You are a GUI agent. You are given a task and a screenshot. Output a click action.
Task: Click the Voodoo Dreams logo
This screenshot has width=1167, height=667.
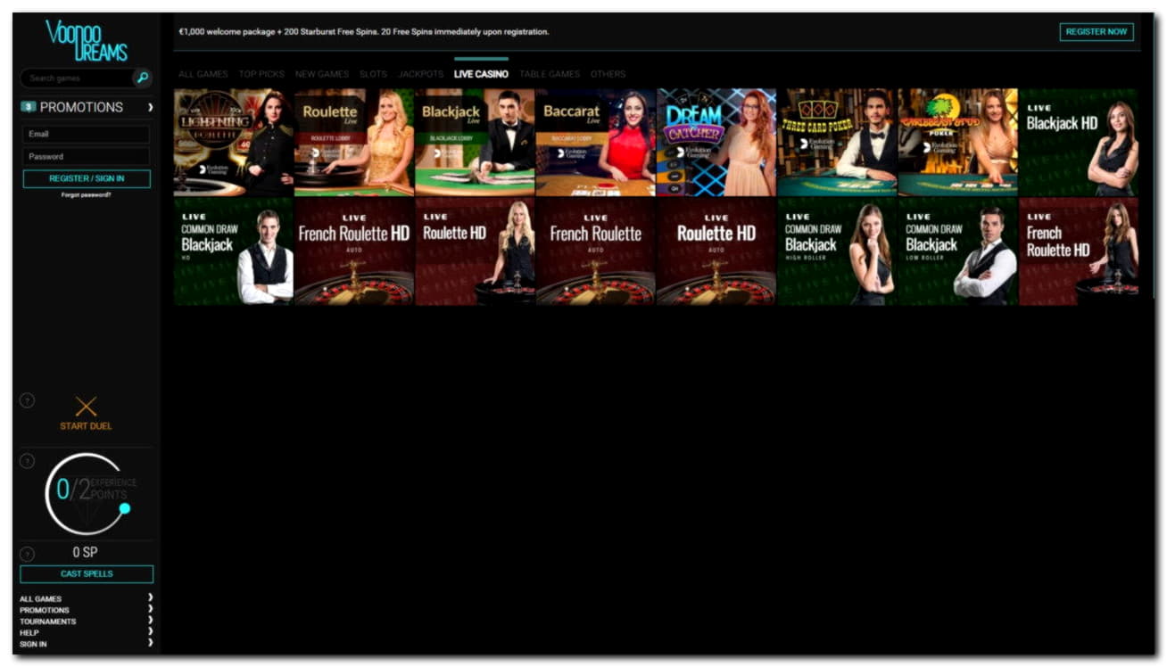point(87,40)
